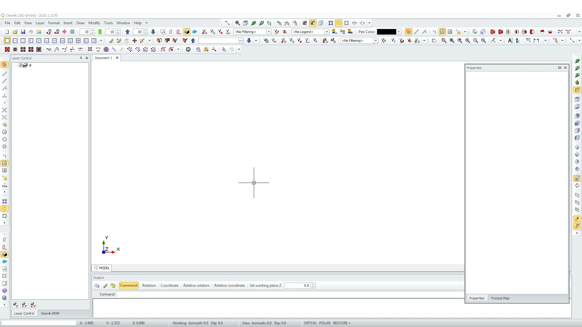Click the Undo arrow icon
Viewport: 582px width, 327px height.
(31, 32)
